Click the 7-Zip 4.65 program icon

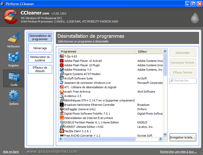click(62, 56)
